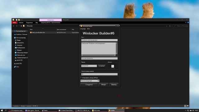The height and width of the screenshot is (112, 199).
Task: Switch to the Главная ribbon tab
Action: click(21, 23)
